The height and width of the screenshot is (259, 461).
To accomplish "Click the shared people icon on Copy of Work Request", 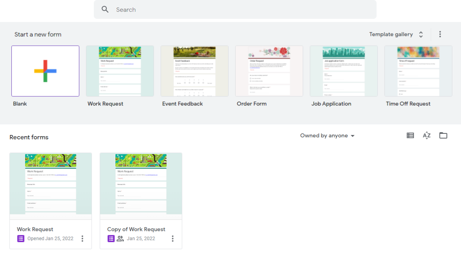I will (x=120, y=239).
